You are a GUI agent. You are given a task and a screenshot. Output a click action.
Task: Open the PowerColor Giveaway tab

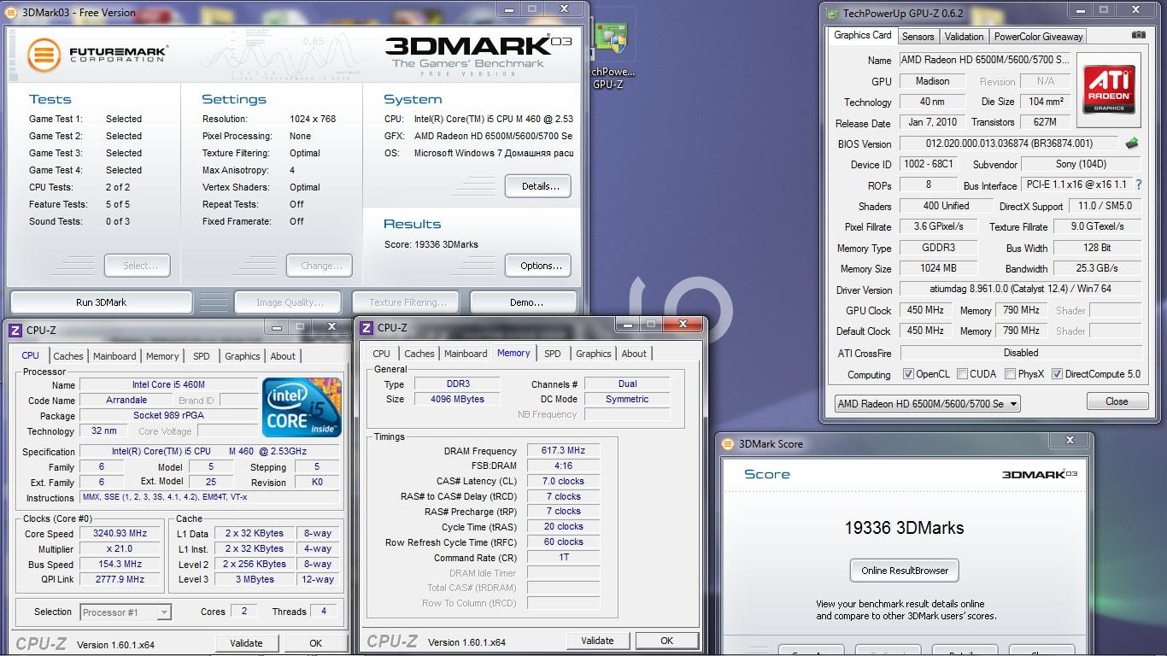point(1038,36)
